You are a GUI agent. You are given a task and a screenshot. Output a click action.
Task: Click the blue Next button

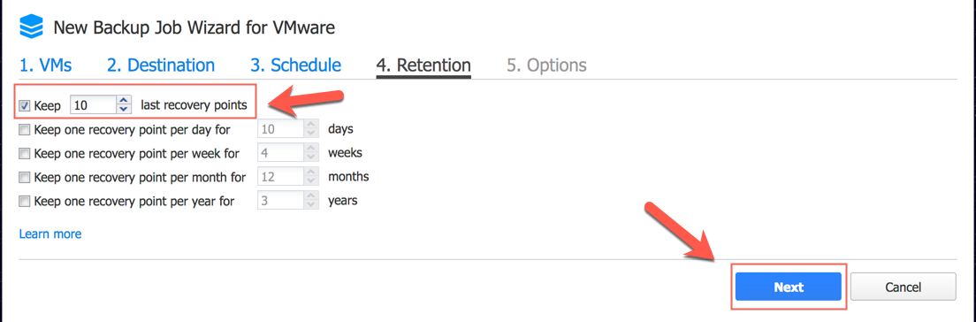click(x=788, y=287)
